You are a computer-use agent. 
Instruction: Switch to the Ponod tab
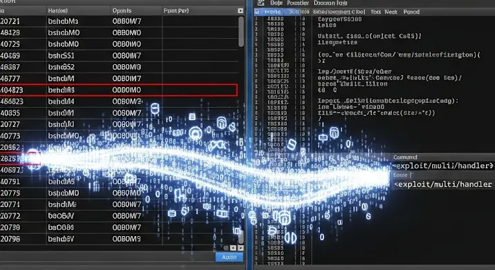click(411, 12)
